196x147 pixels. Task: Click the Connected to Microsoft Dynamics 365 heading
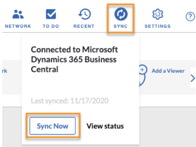click(74, 59)
